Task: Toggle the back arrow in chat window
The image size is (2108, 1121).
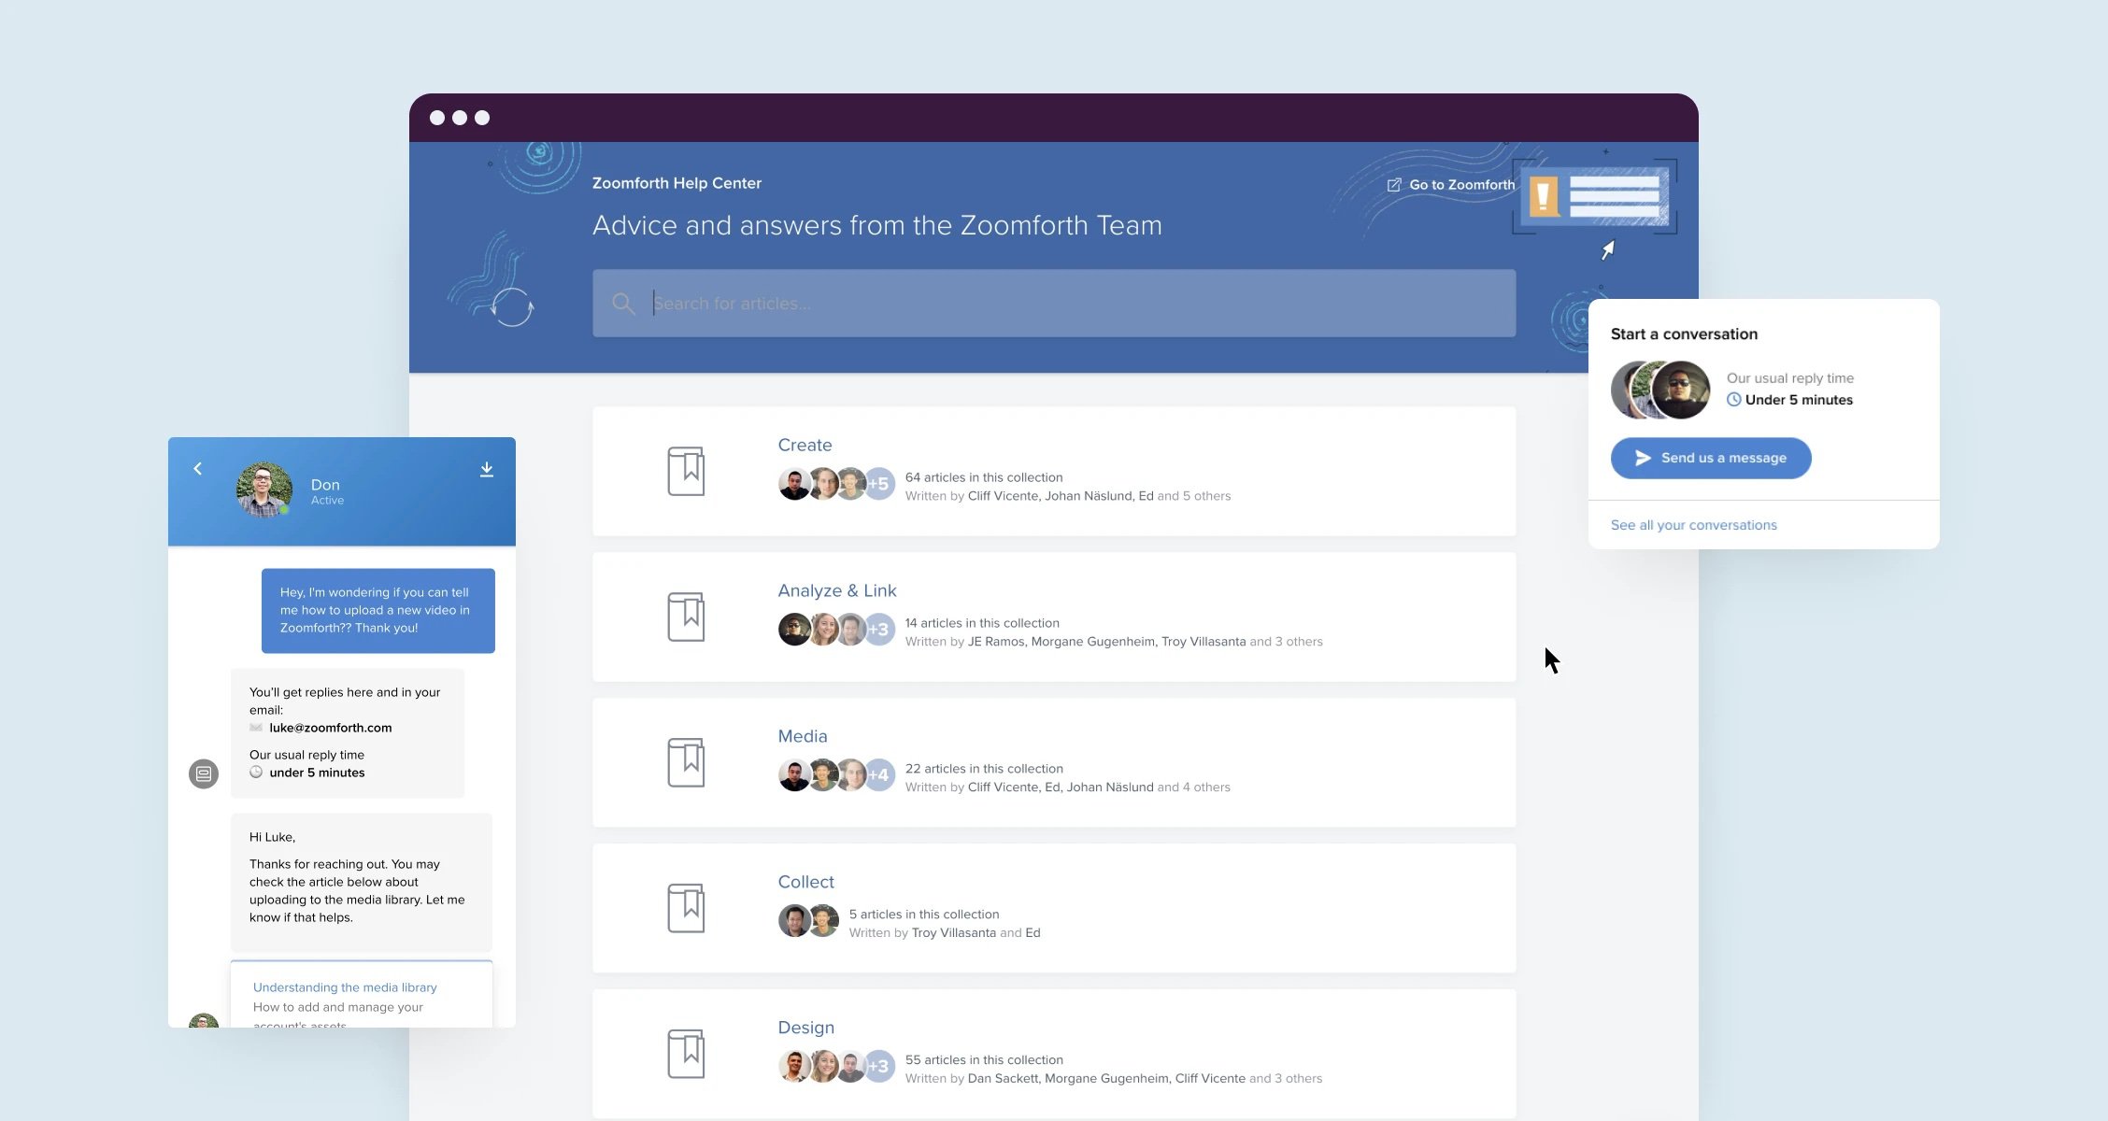Action: (198, 467)
